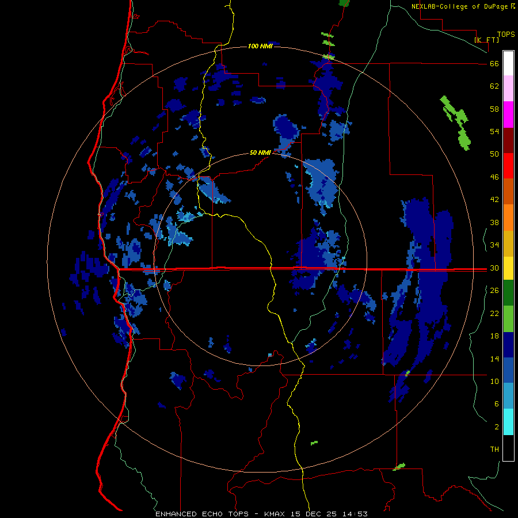Viewport: 518px width, 518px height.
Task: Pick the cyan legend swatch
Action: tap(508, 422)
